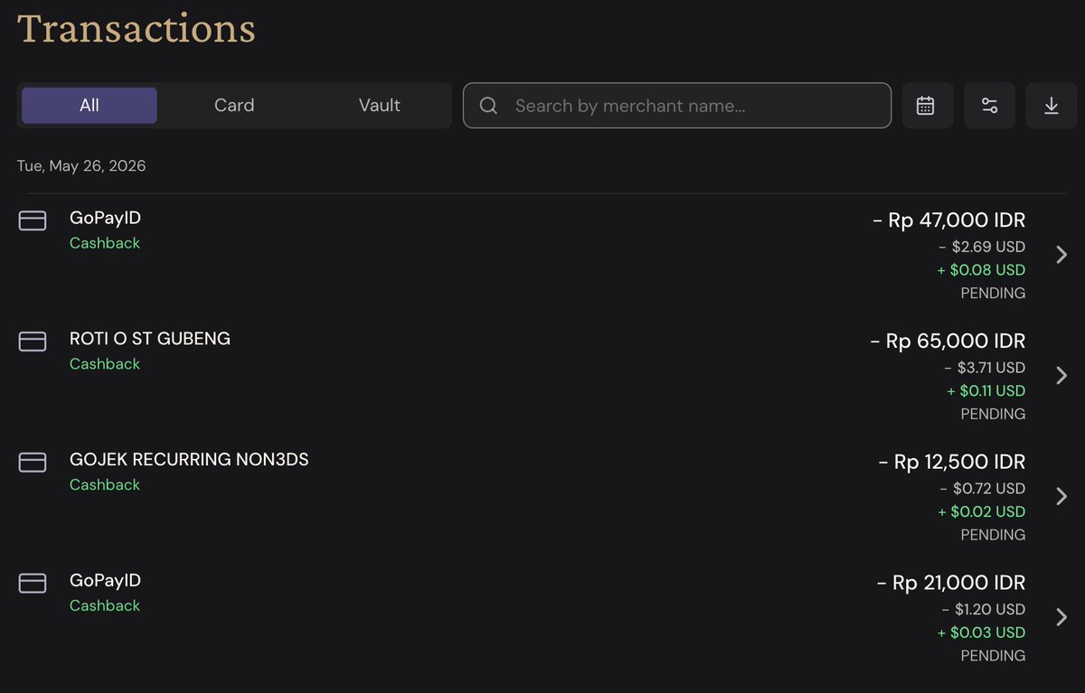Expand the GoPayID Rp 47,000 transaction chevron

[x=1062, y=255]
